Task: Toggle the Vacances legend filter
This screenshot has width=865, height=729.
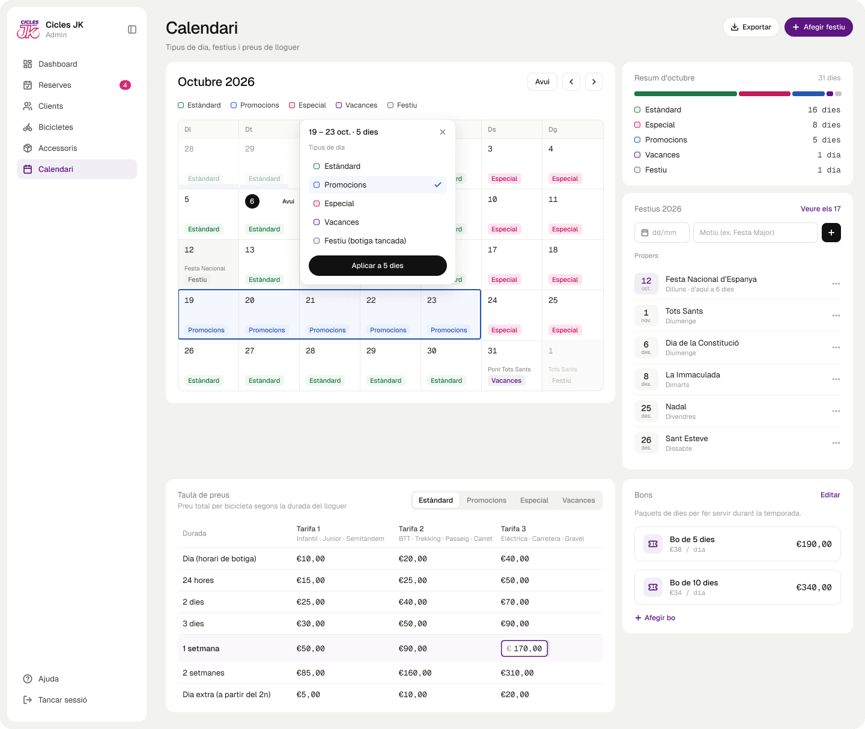Action: point(357,105)
